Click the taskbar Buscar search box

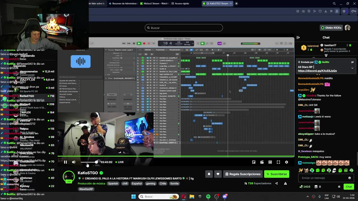(159, 197)
